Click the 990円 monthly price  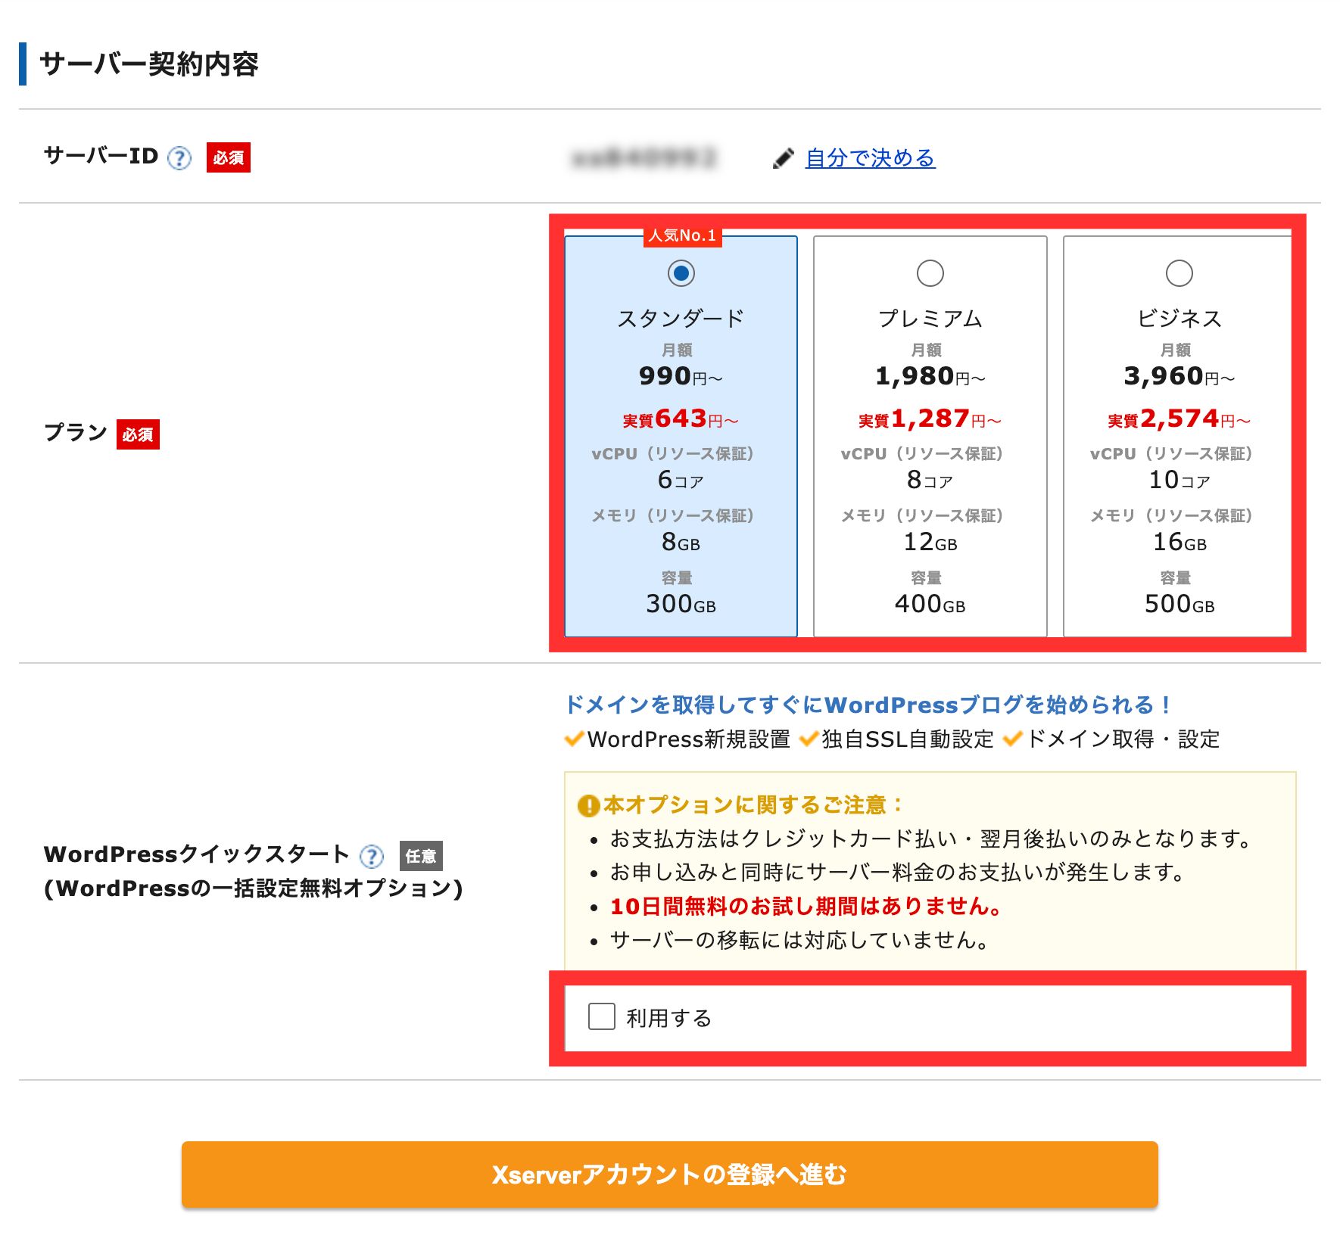pos(681,376)
